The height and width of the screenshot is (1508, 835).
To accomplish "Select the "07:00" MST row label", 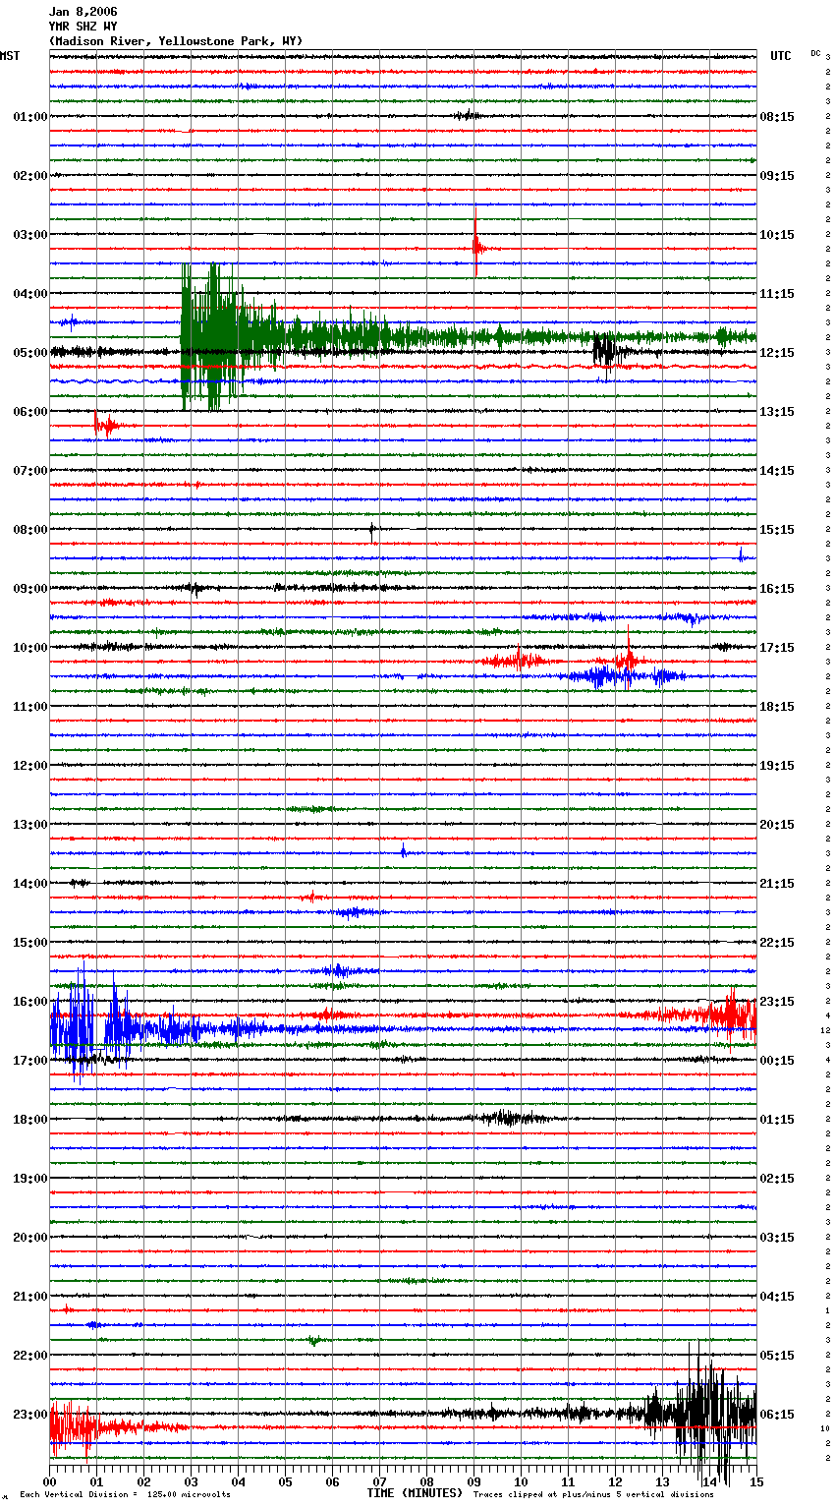I will (x=30, y=471).
